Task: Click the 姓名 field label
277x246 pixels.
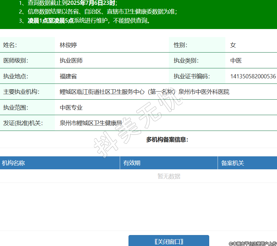Action: (10, 45)
